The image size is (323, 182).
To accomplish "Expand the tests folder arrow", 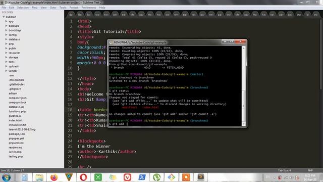I will pyautogui.click(x=7, y=62).
